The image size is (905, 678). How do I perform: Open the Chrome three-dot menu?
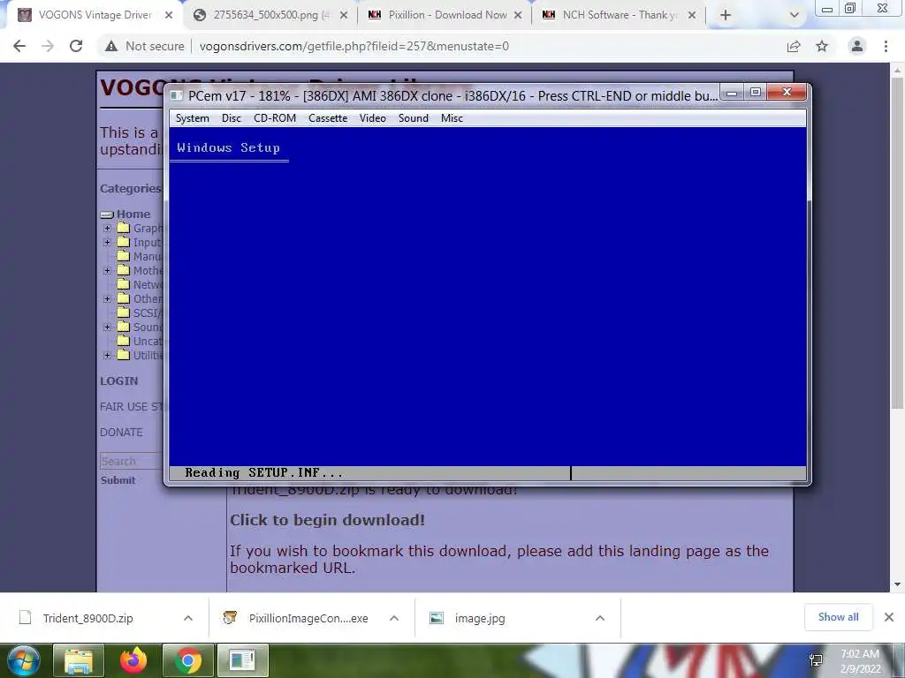(x=886, y=46)
